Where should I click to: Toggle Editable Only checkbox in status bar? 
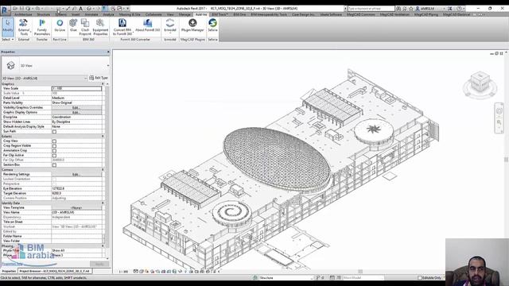pos(420,277)
